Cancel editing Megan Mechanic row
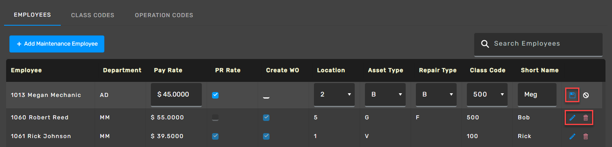The image size is (612, 147). pos(585,95)
